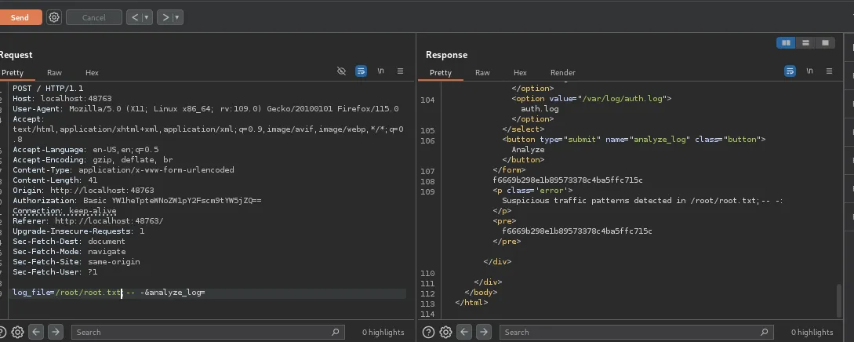The image size is (854, 342).
Task: Switch Response view to Render tab
Action: point(562,72)
